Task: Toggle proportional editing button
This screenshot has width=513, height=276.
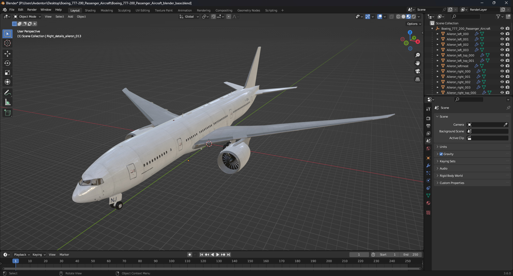Action: coord(229,17)
